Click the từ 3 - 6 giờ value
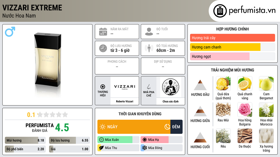This screenshot has height=157, width=280. tap(120, 50)
